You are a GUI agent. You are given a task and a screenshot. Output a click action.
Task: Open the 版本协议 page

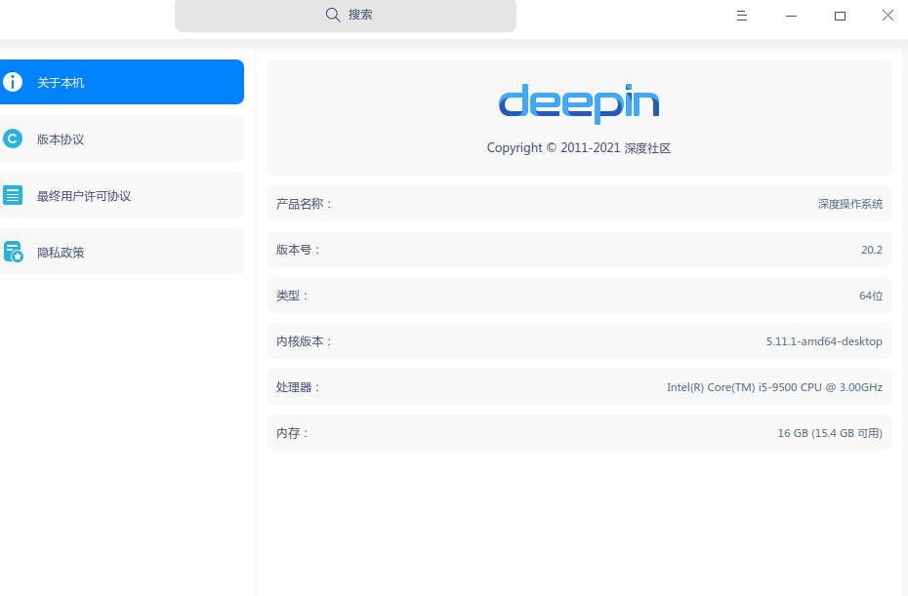click(x=122, y=139)
